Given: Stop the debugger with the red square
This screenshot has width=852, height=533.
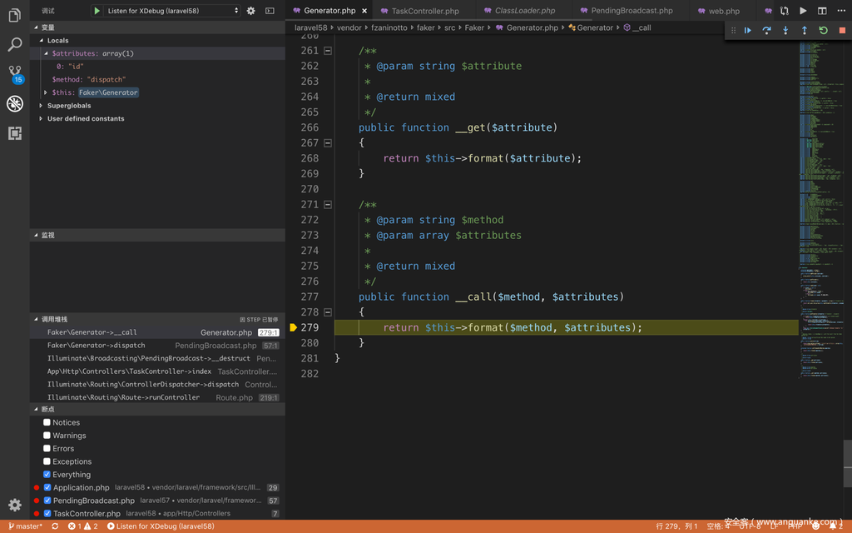Looking at the screenshot, I should click(x=841, y=31).
